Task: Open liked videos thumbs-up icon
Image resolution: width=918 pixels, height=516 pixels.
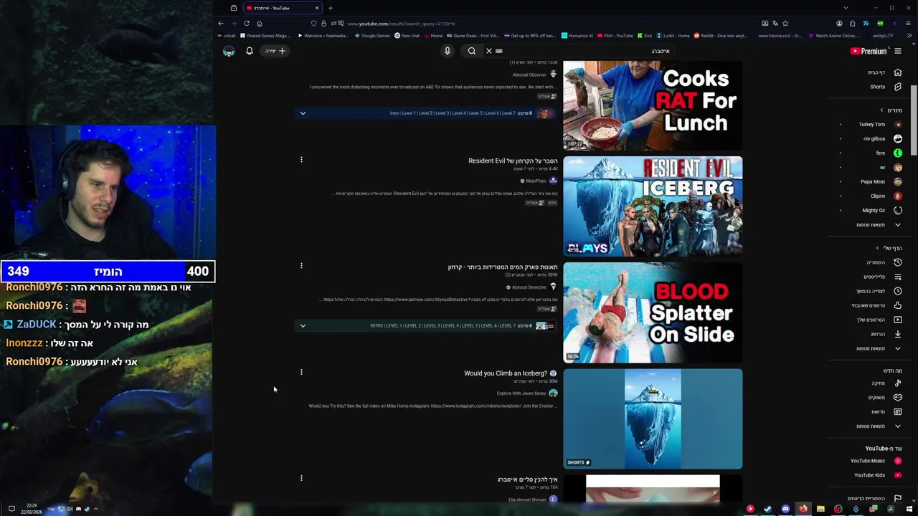Action: tap(898, 305)
